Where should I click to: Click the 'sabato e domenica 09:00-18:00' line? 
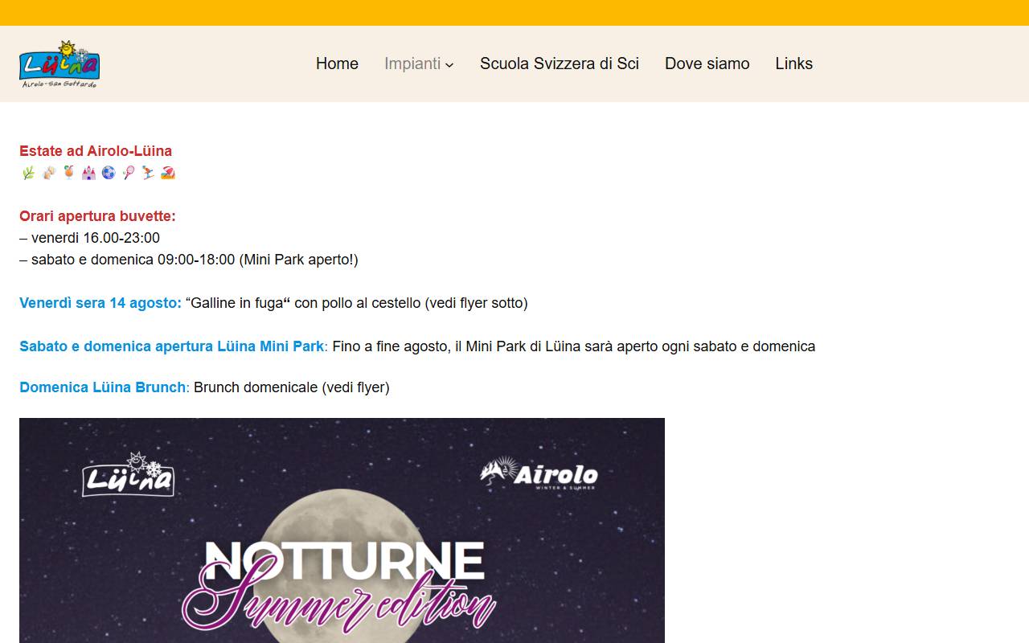point(189,260)
